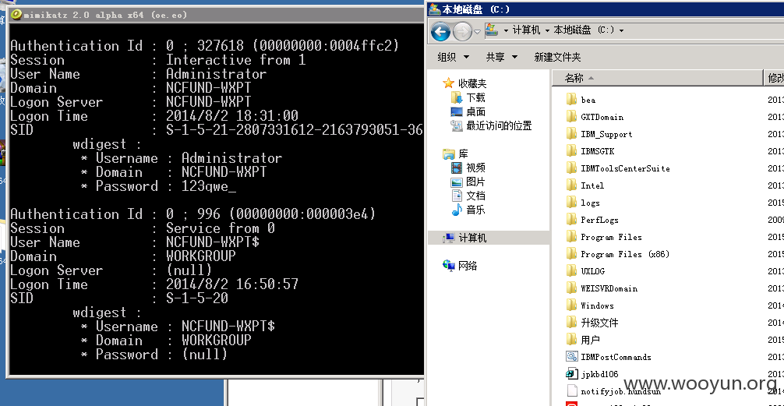The height and width of the screenshot is (406, 784).
Task: Click the Explorer back navigation button
Action: [x=440, y=32]
